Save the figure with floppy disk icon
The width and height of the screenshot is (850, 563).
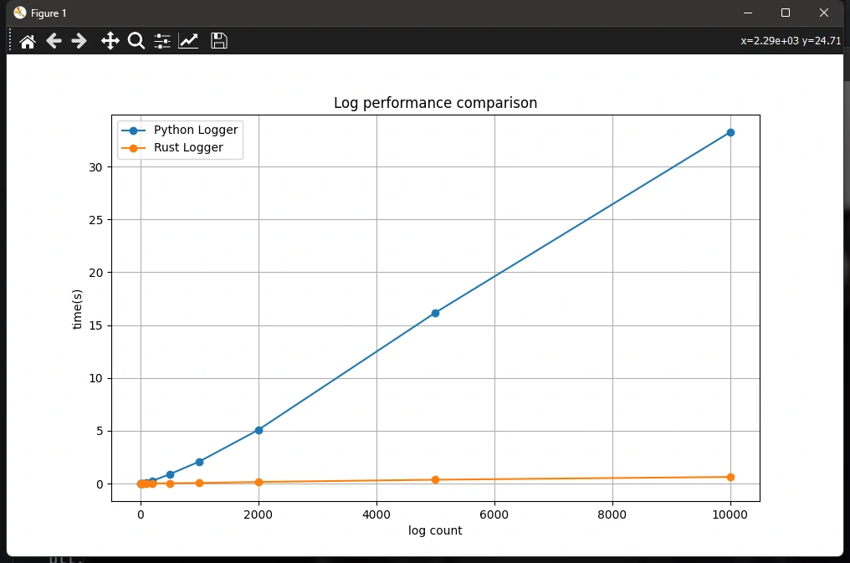[218, 41]
